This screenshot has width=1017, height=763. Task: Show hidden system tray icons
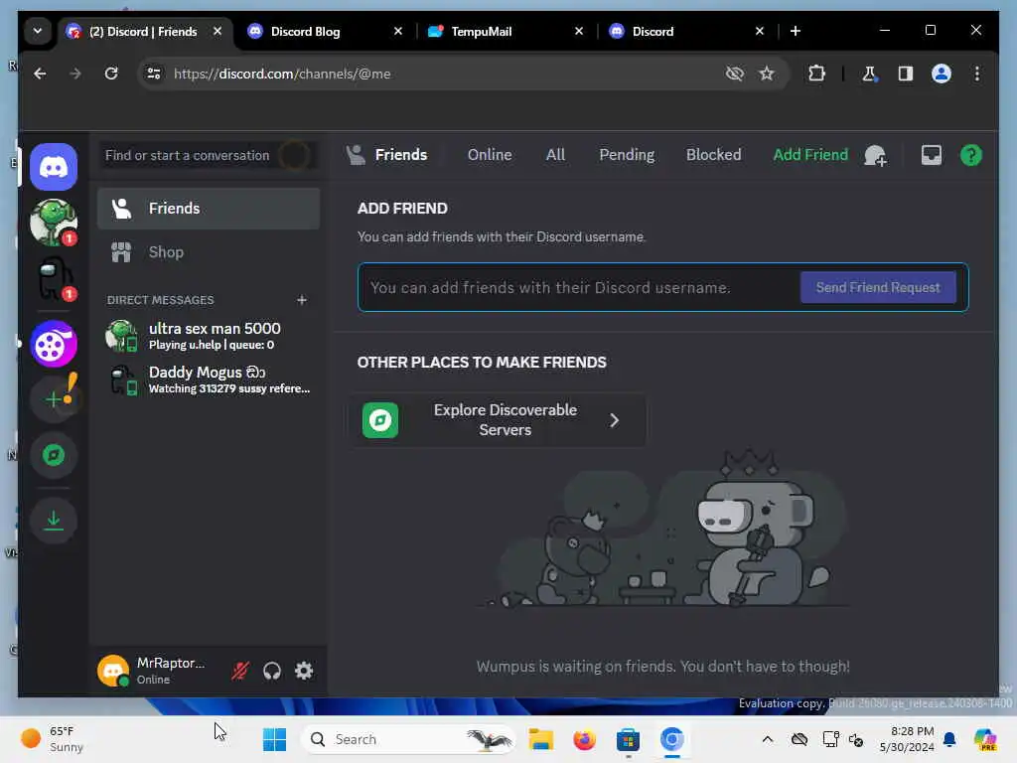[768, 739]
